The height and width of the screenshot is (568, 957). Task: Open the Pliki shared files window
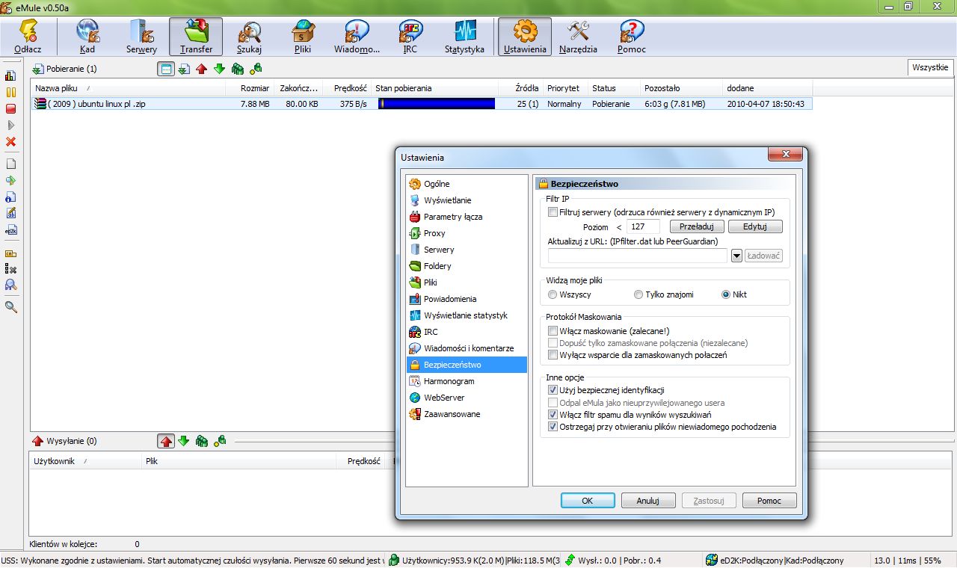pyautogui.click(x=303, y=37)
